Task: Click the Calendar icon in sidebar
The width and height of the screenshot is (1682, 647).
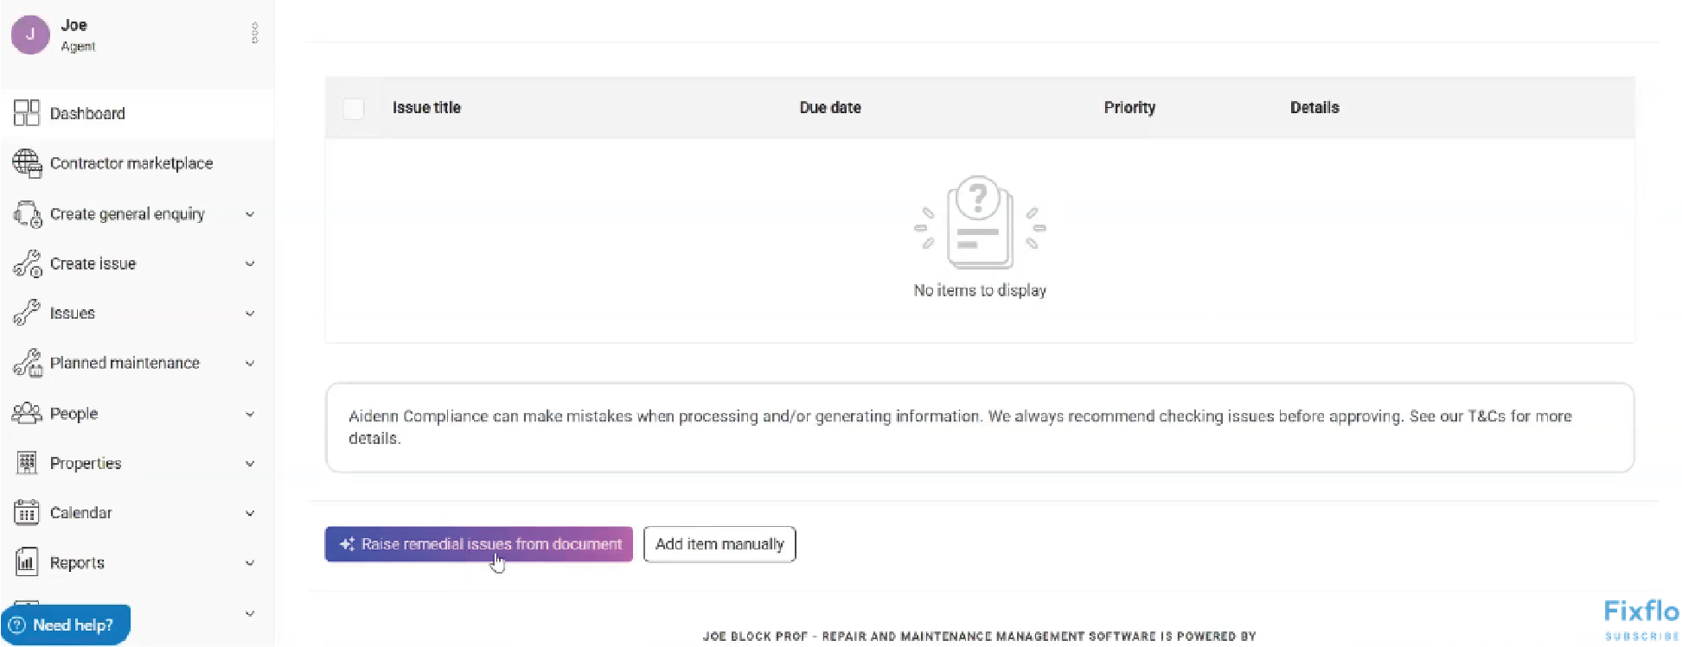Action: click(x=27, y=512)
